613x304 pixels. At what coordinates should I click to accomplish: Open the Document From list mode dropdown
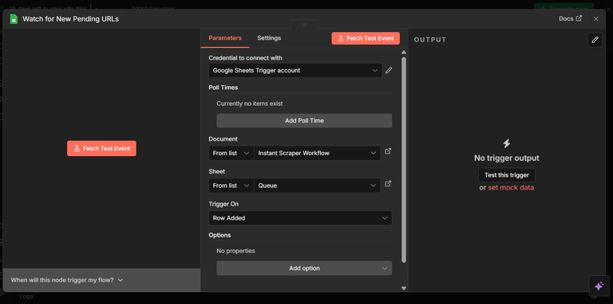[x=231, y=153]
